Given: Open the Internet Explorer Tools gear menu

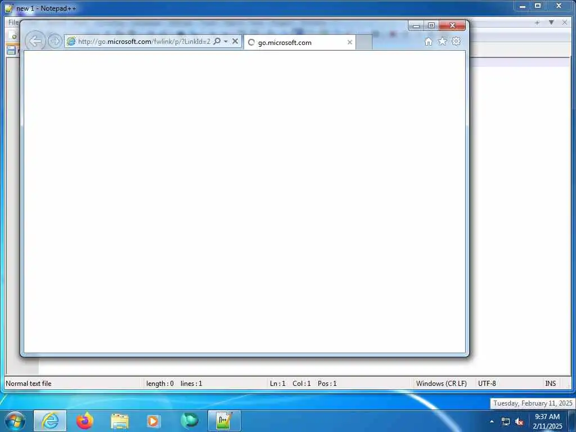Looking at the screenshot, I should [456, 41].
